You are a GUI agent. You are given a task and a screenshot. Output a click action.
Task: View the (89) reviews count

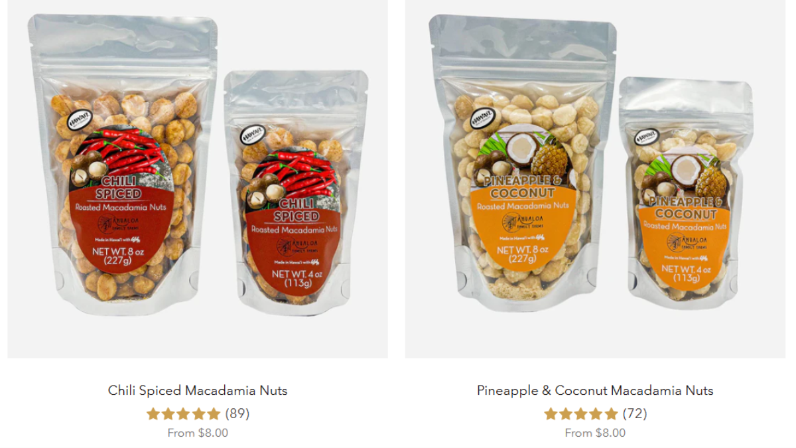tap(237, 414)
